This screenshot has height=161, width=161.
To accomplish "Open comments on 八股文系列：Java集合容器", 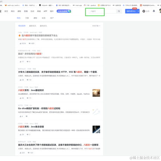I will 28,134.
